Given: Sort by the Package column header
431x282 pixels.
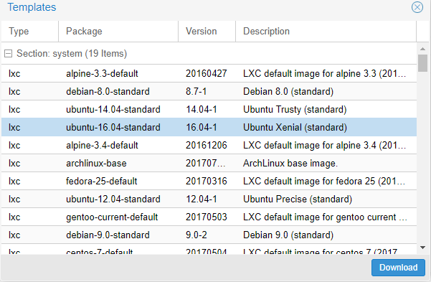Looking at the screenshot, I should 118,32.
